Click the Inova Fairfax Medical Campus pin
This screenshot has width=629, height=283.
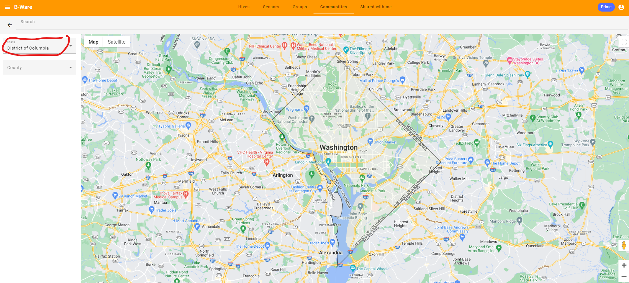click(x=186, y=194)
